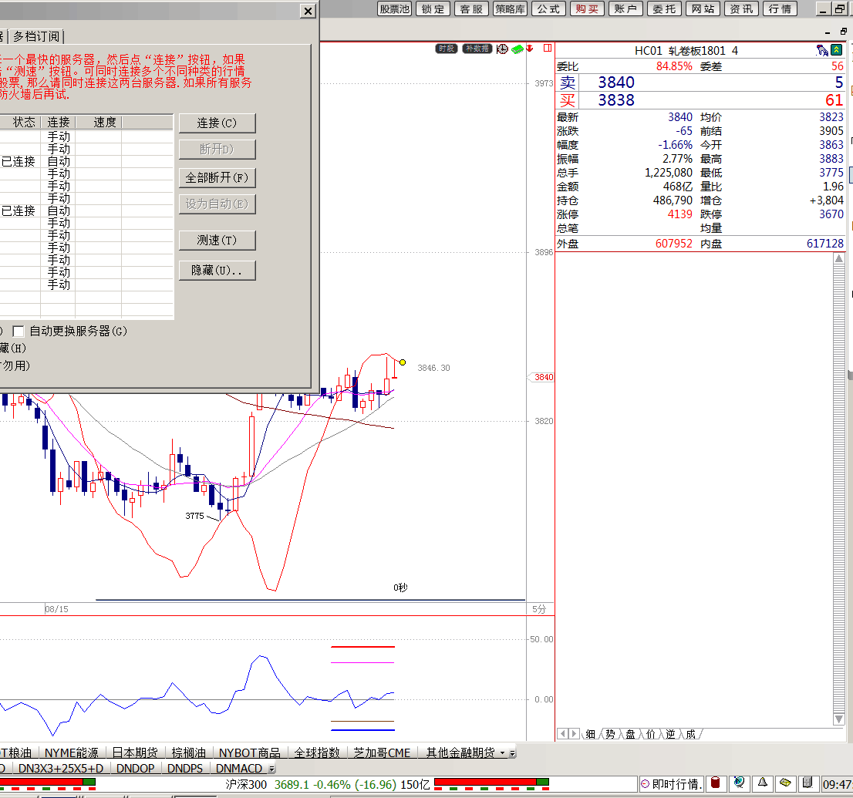Click the green chip icon above the chart
853x798 pixels.
tap(518, 49)
